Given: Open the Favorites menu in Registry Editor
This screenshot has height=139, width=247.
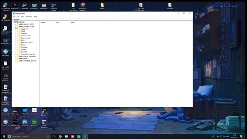Looking at the screenshot, I should 29,17.
